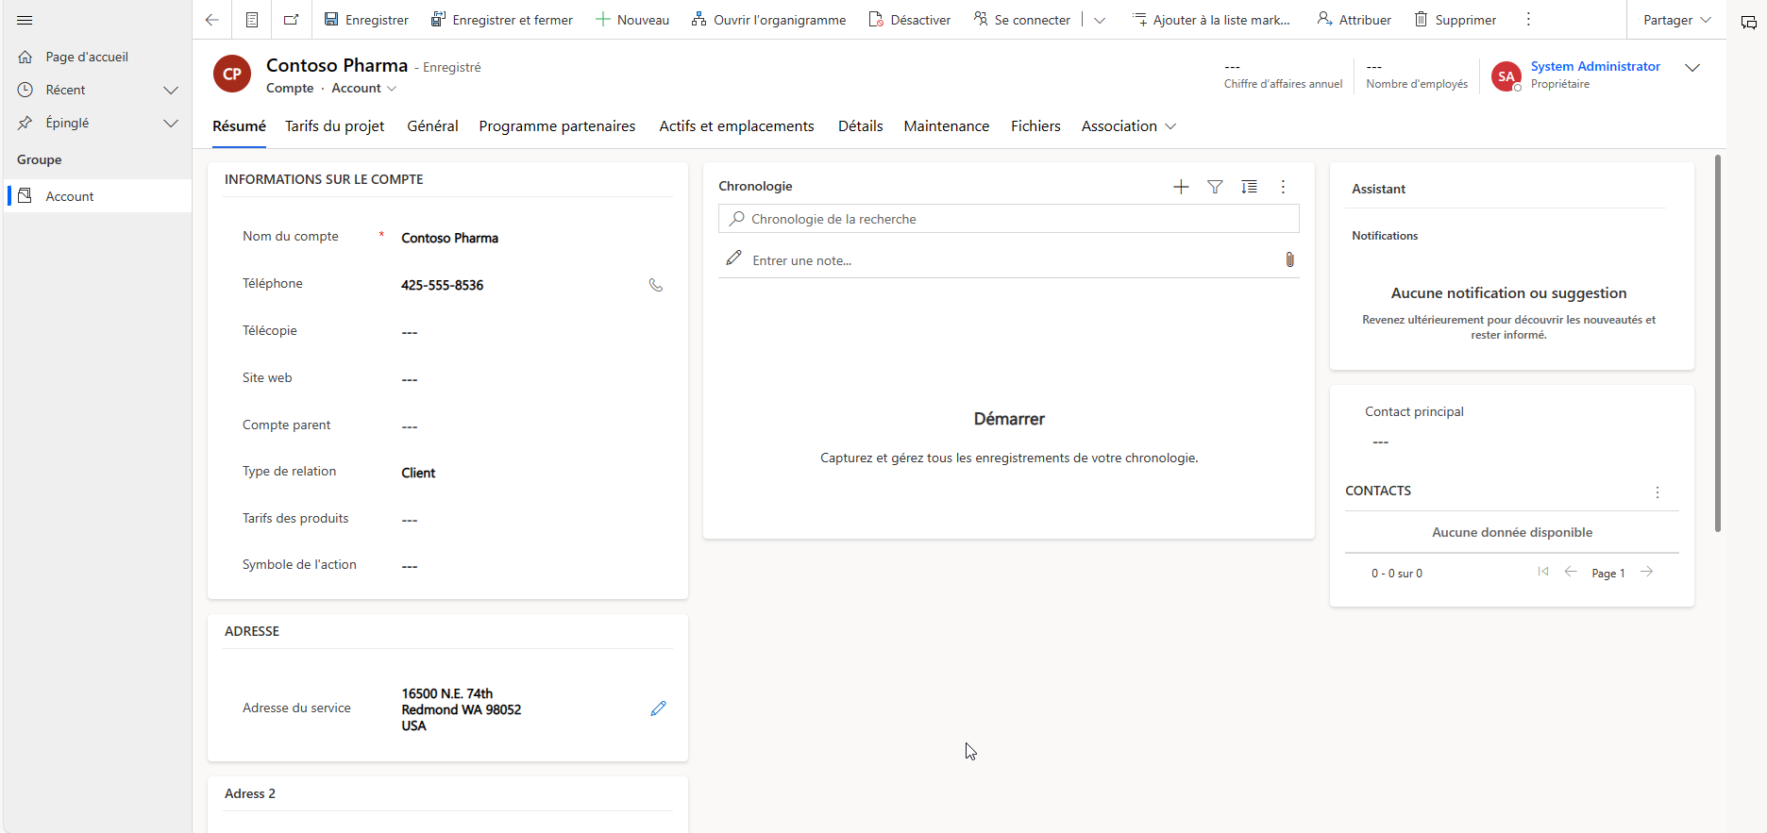Click Enregistrer to save the record
The width and height of the screenshot is (1767, 833).
[366, 20]
